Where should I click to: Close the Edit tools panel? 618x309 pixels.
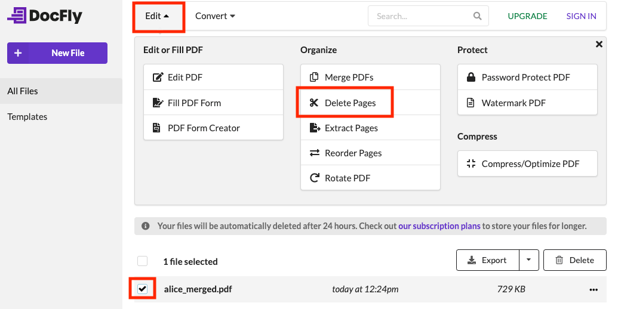599,44
